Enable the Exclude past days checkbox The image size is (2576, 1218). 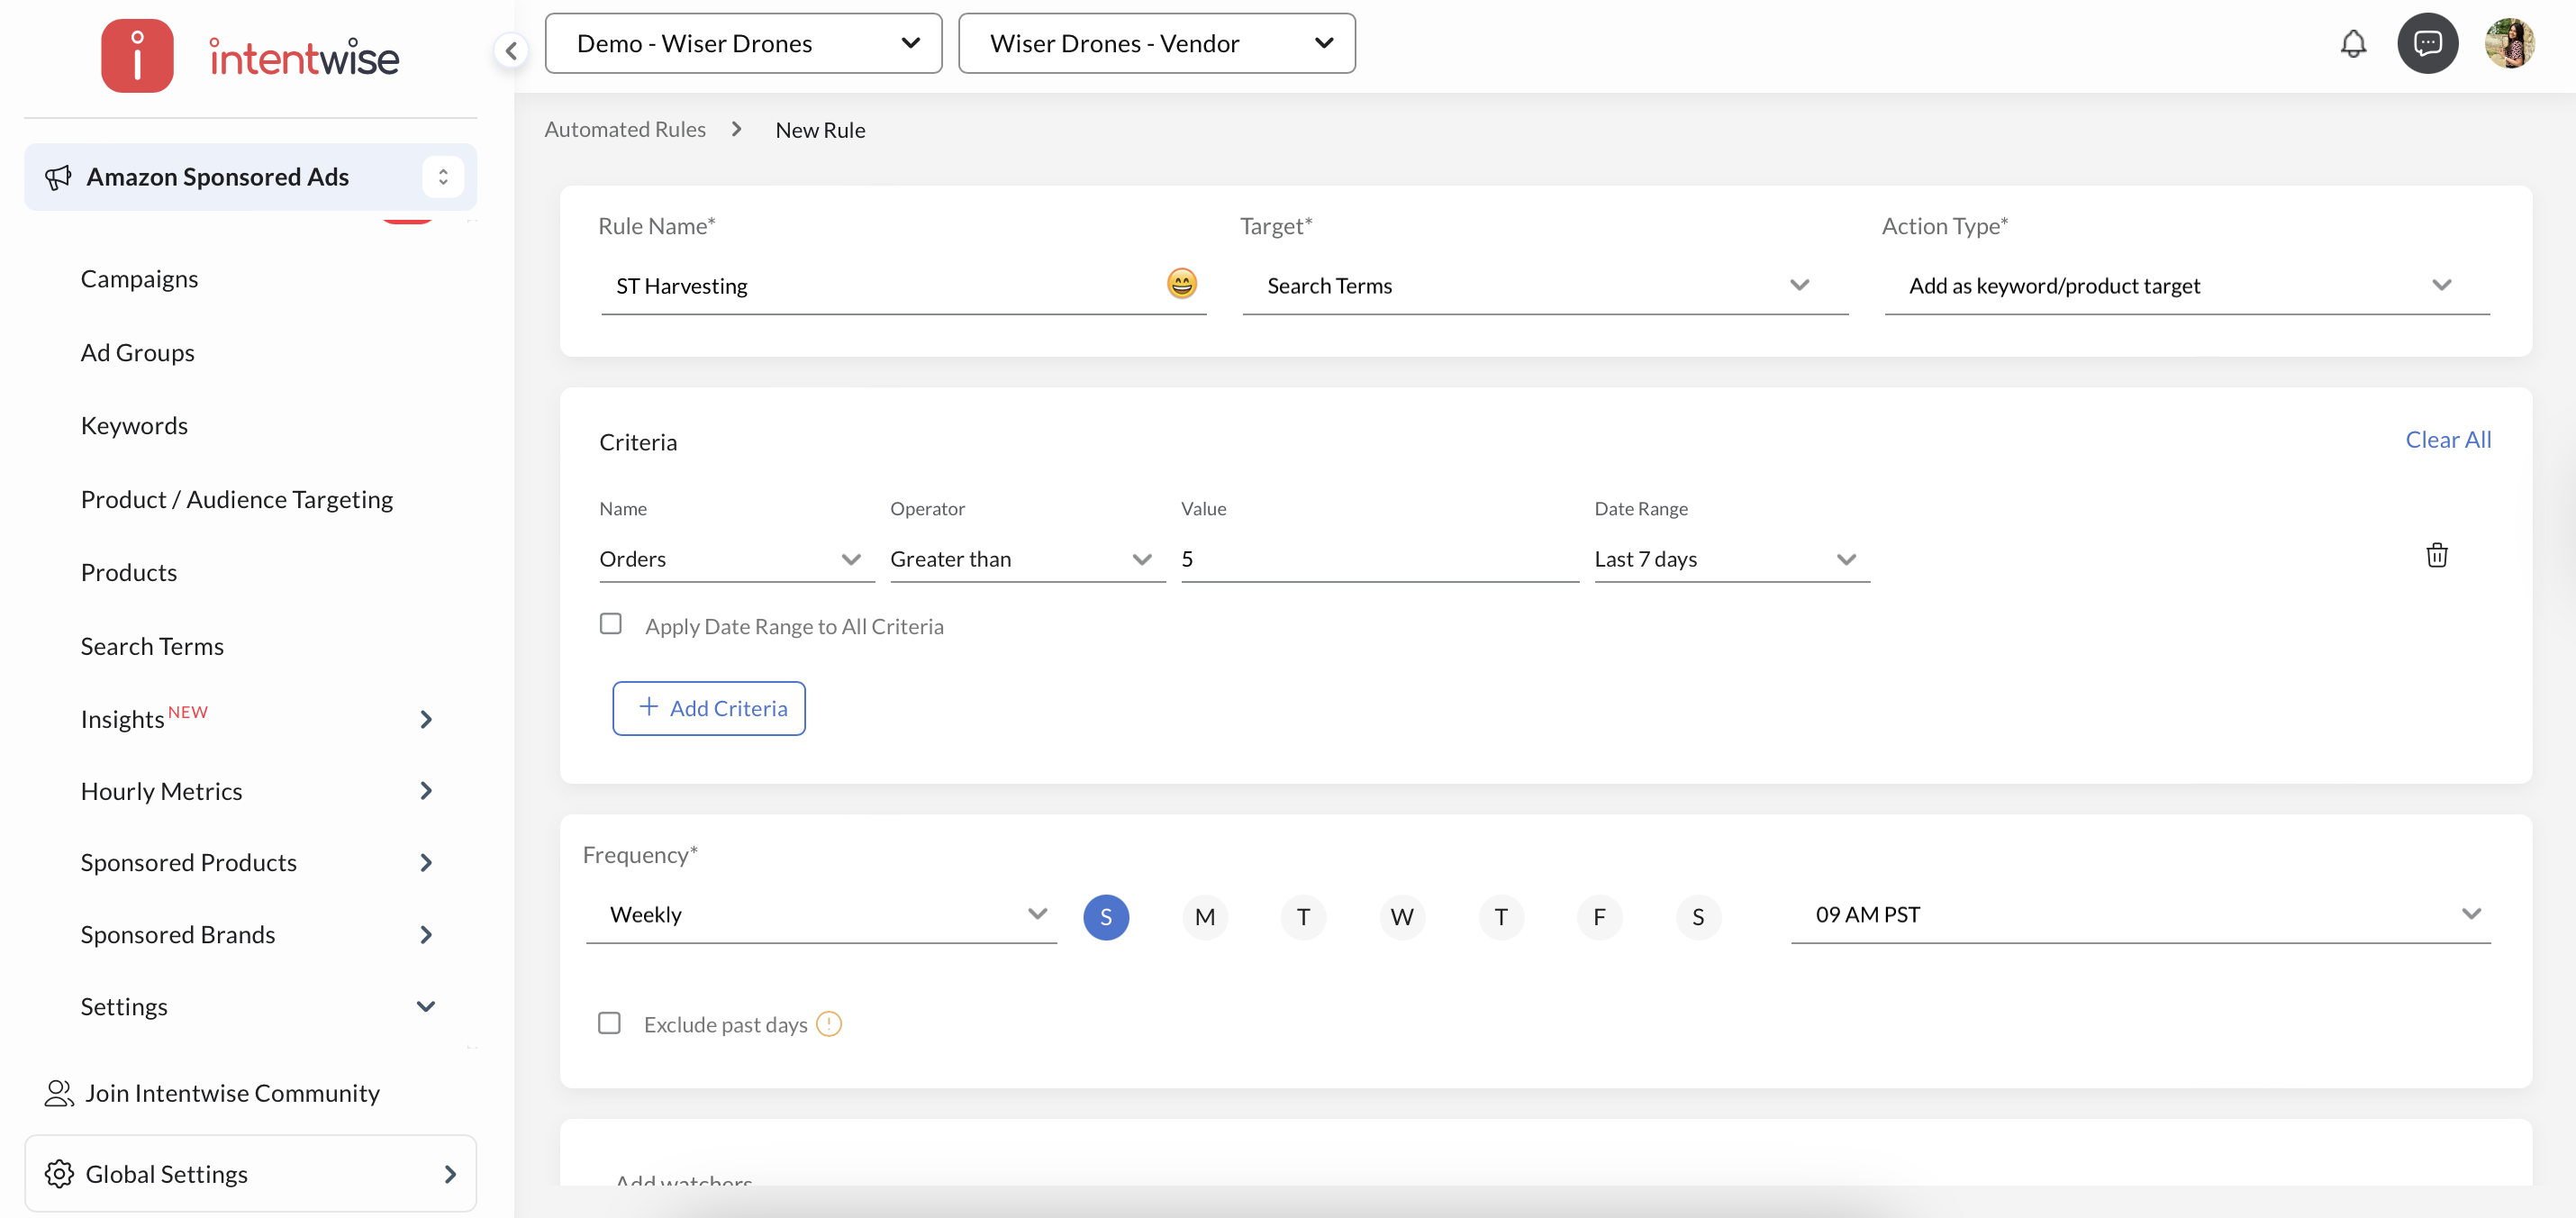(x=609, y=1023)
